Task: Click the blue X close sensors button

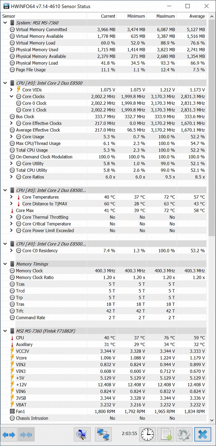Action: pos(203,434)
